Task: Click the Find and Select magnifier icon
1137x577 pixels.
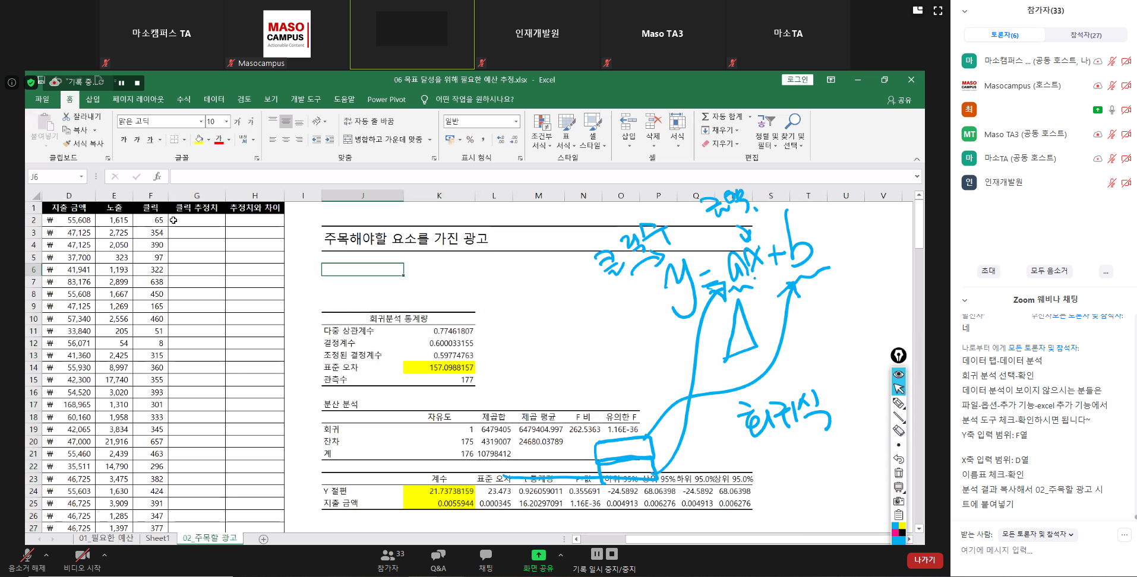Action: point(792,122)
